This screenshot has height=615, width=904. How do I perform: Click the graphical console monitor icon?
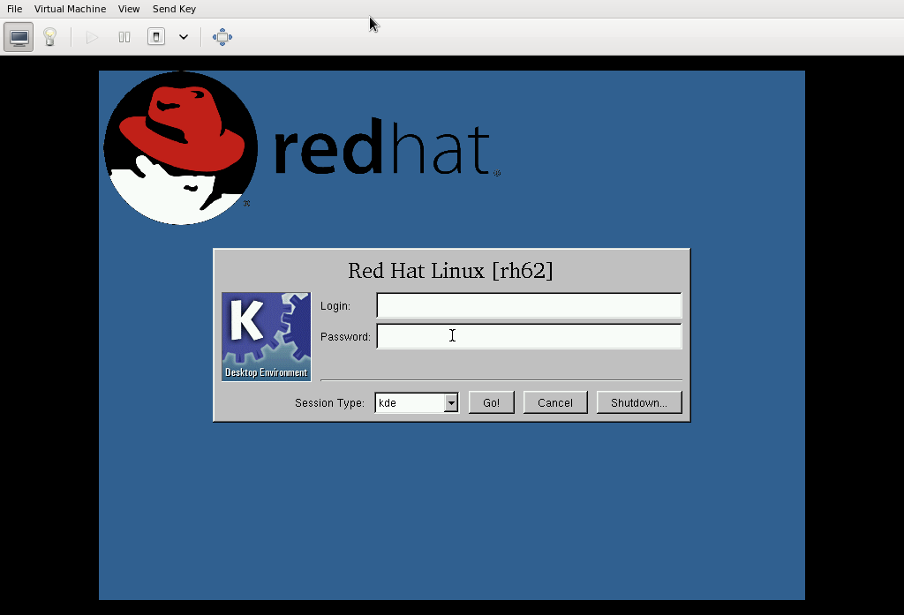[x=19, y=37]
